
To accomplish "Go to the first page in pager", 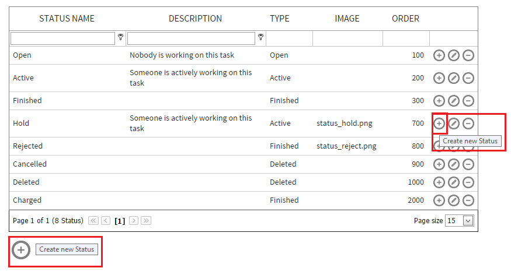I will (93, 221).
